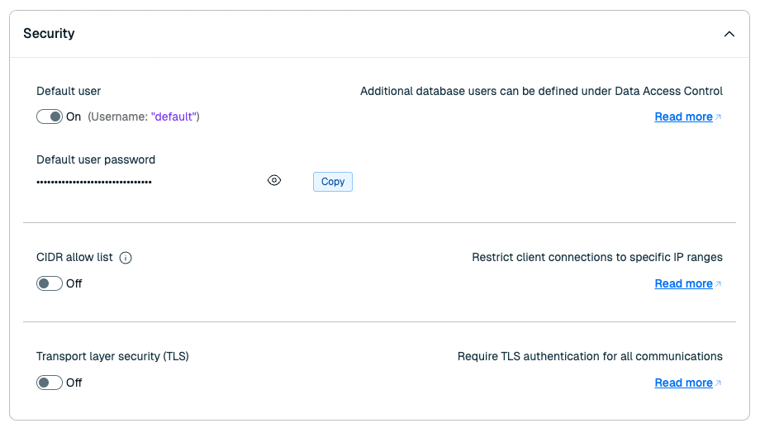Click the "Transport layer security (TLS)" label

112,356
